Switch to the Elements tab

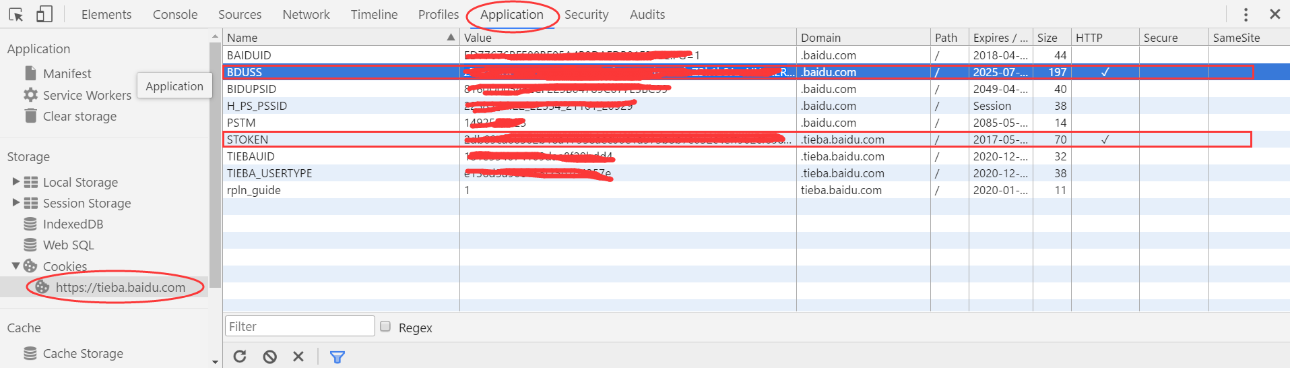(x=106, y=14)
